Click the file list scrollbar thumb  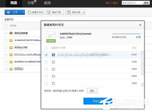click(x=143, y=64)
